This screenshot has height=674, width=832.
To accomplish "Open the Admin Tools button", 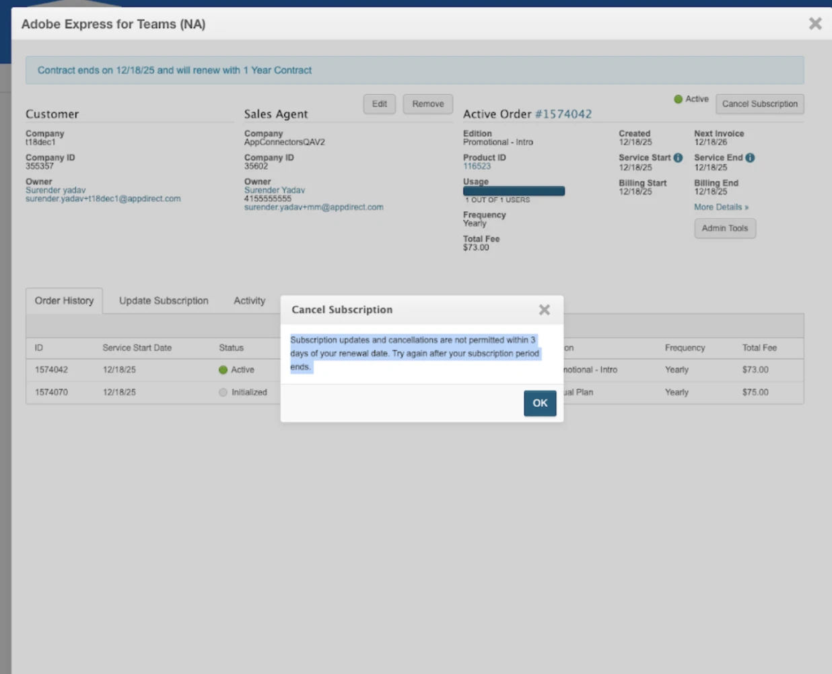I will tap(724, 229).
